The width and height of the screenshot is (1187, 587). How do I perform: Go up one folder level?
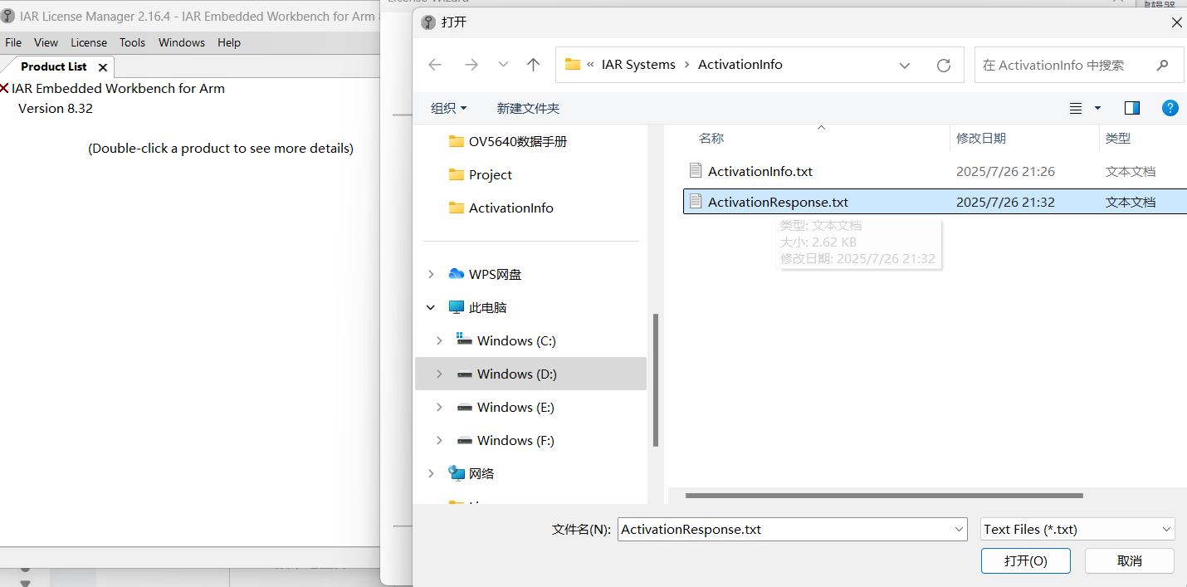534,65
